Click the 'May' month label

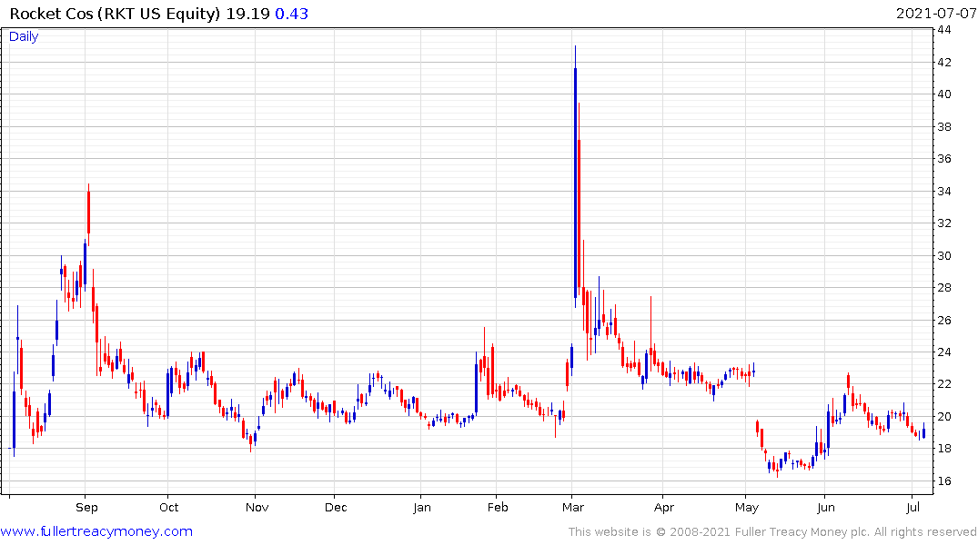pyautogui.click(x=747, y=507)
